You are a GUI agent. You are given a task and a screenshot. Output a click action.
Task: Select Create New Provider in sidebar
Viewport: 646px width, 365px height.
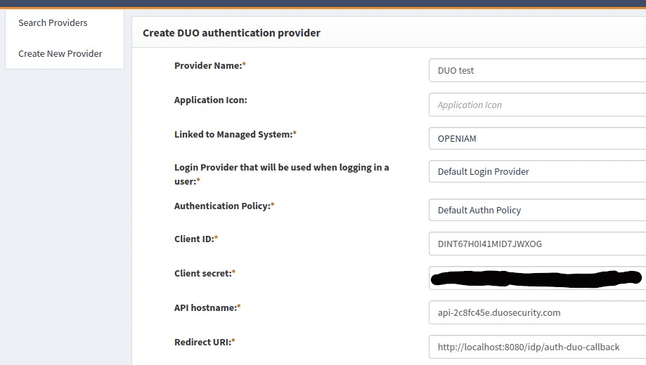tap(60, 53)
